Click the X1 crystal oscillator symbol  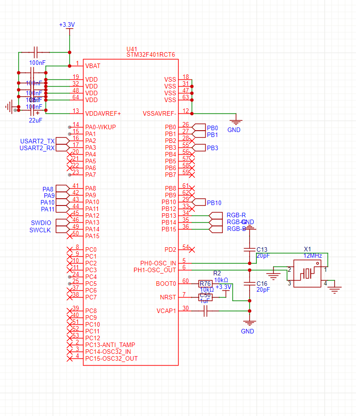308,273
